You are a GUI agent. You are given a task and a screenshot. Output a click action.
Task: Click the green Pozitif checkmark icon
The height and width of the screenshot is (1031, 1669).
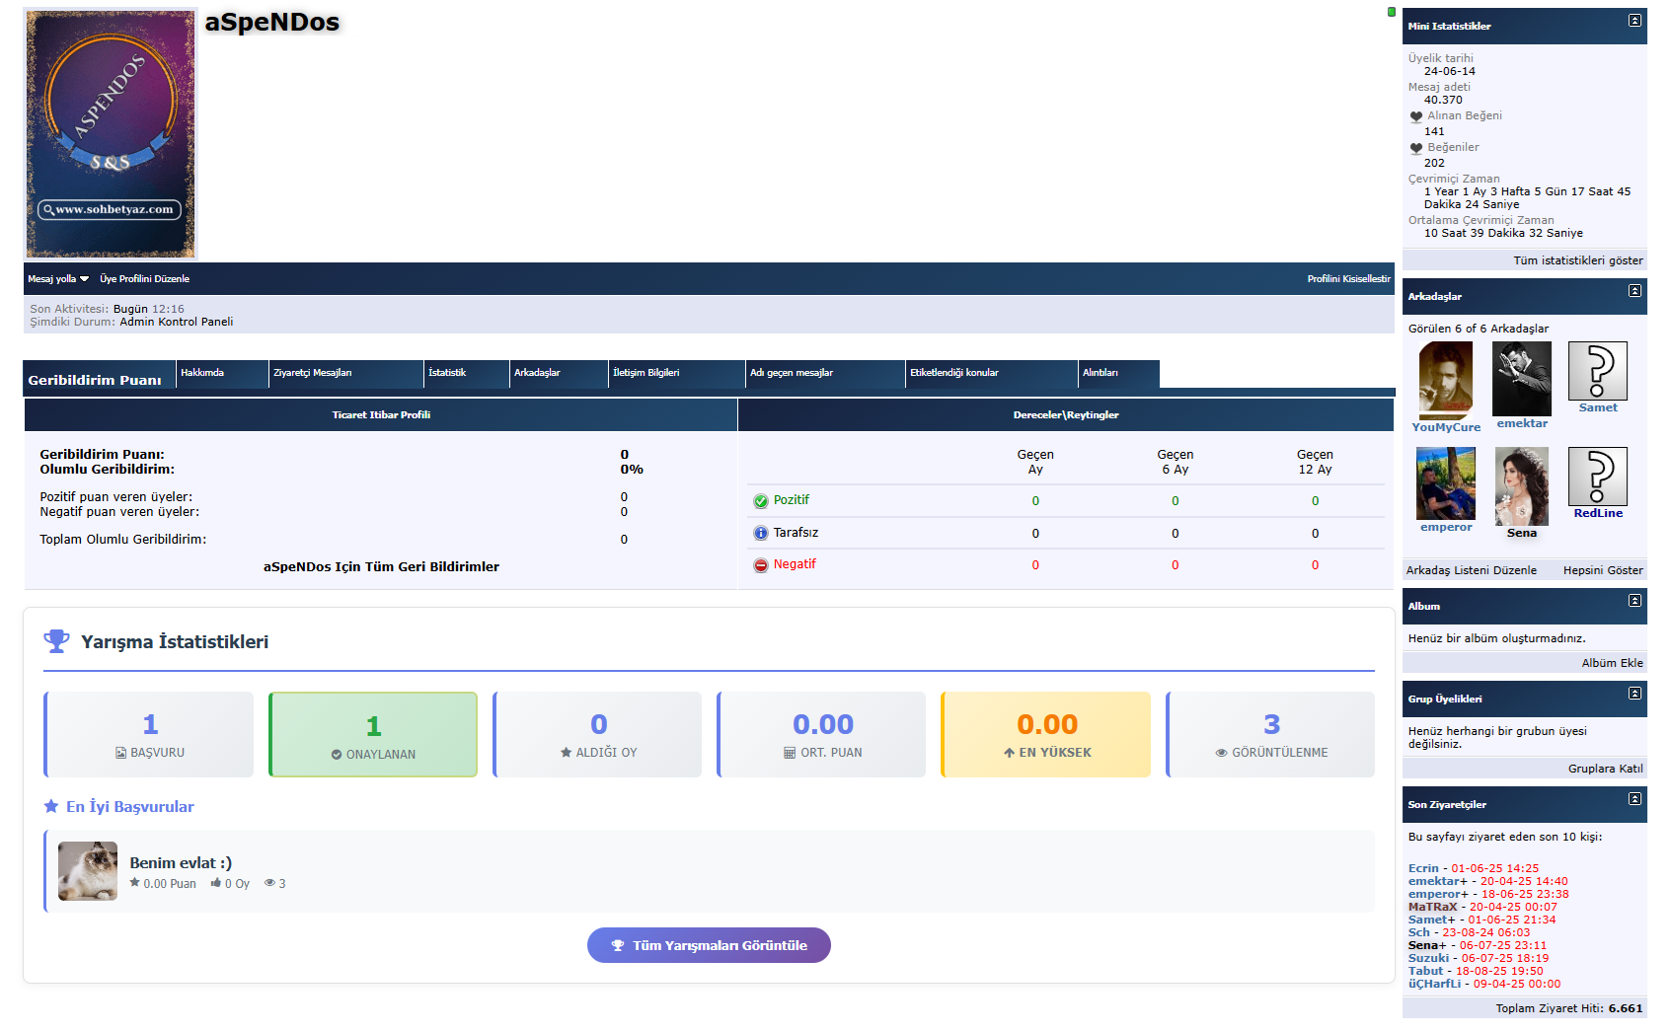tap(760, 501)
